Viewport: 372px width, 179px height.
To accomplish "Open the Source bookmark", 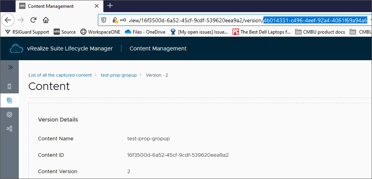I will click(x=65, y=32).
